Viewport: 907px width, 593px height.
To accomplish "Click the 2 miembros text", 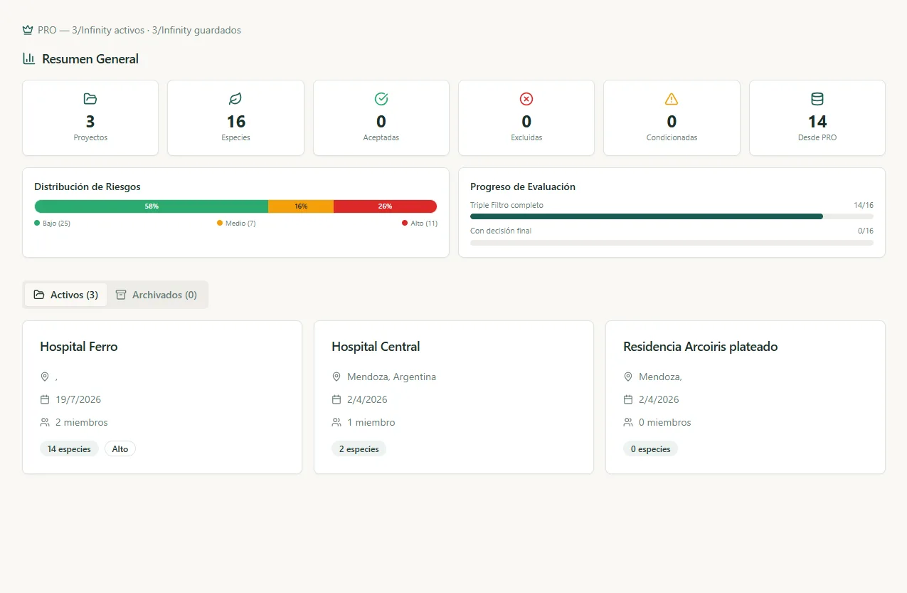I will pos(82,422).
